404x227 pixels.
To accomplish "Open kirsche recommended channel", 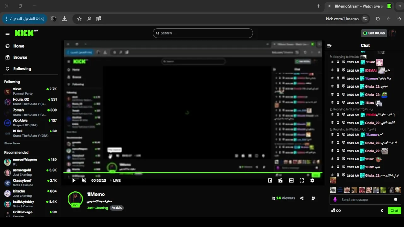I will coord(31,193).
